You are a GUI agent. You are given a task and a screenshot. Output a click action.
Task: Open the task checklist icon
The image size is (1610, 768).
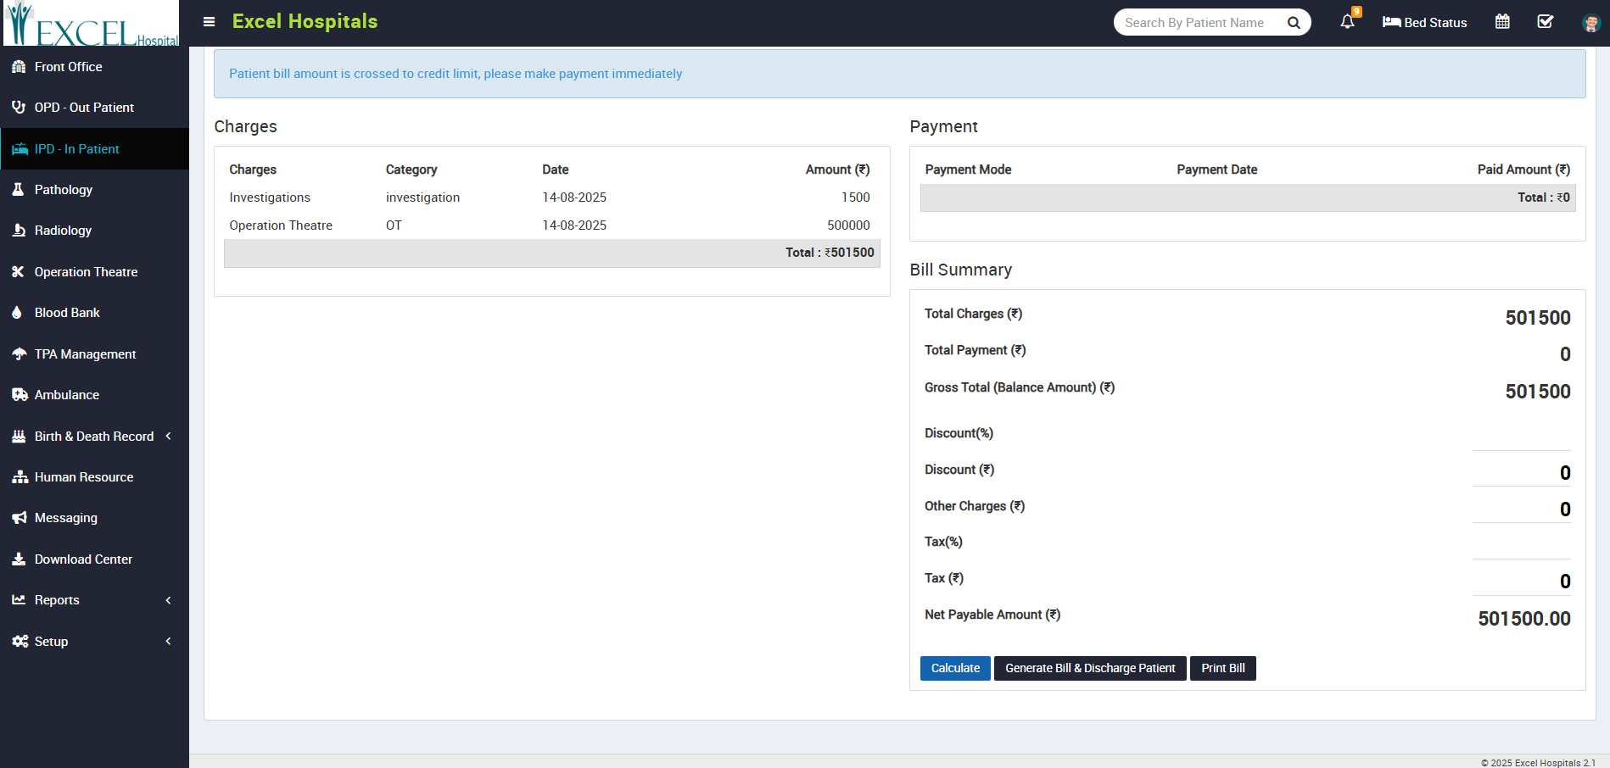pyautogui.click(x=1546, y=22)
